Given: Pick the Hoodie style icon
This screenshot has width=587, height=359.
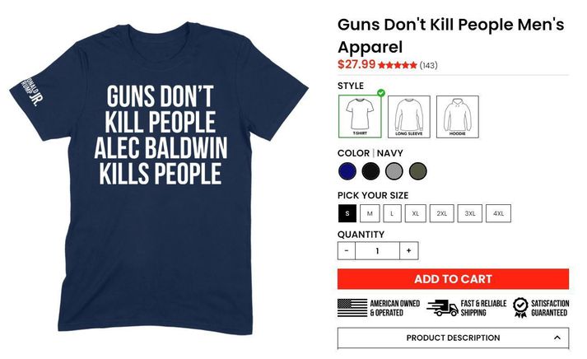Looking at the screenshot, I should point(458,117).
